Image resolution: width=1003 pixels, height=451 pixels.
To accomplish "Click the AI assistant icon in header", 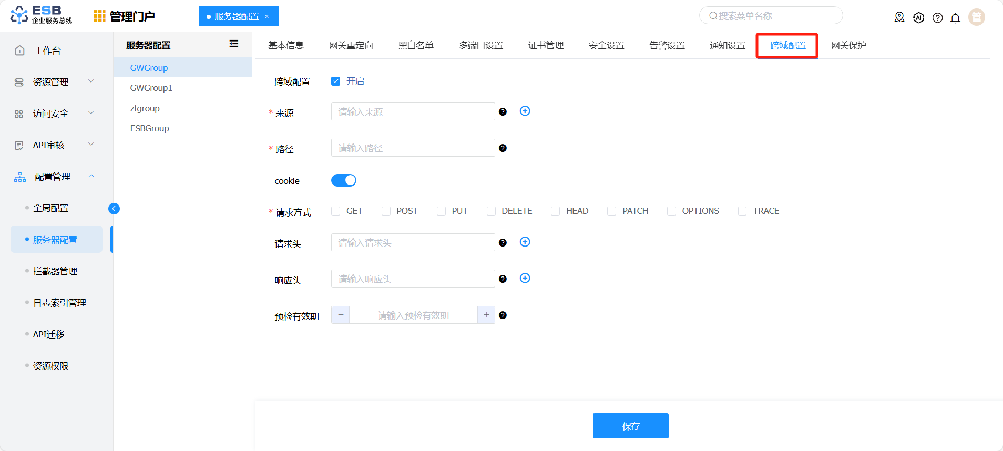I will 918,18.
